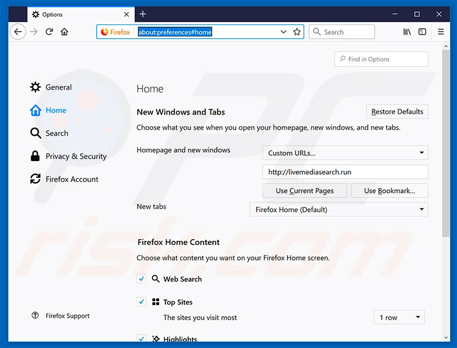Click the 'New tabs' label
The height and width of the screenshot is (348, 457).
(x=151, y=207)
